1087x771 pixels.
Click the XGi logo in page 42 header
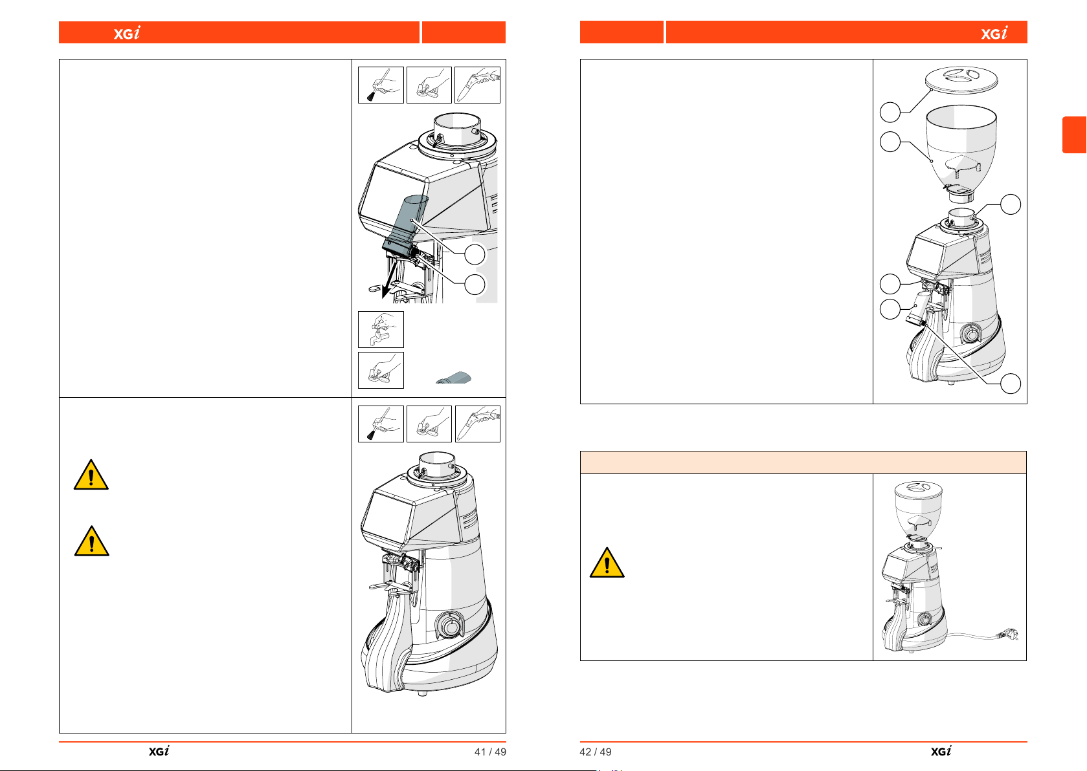(994, 33)
